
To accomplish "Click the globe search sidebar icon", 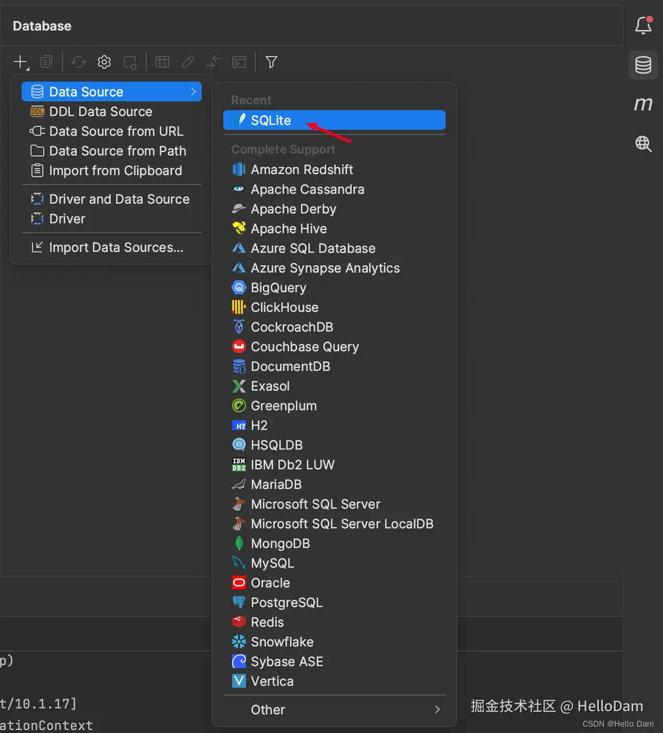I will [x=644, y=144].
